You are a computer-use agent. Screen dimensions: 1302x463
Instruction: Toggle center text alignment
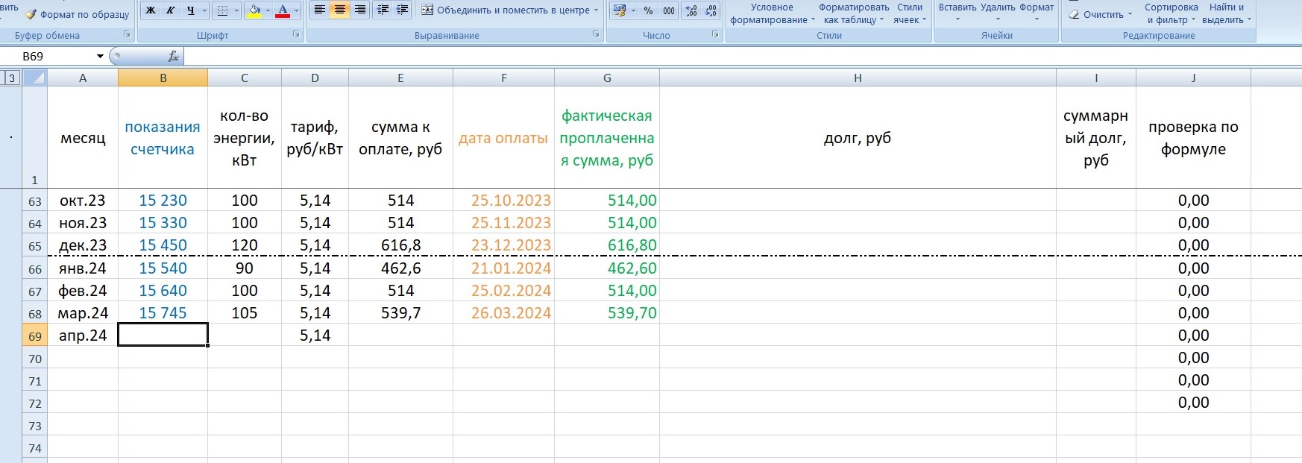pyautogui.click(x=339, y=10)
